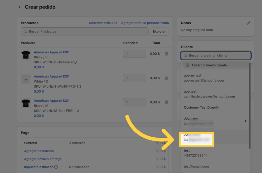
Task: Open the Reservar artículos link
Action: pyautogui.click(x=103, y=23)
